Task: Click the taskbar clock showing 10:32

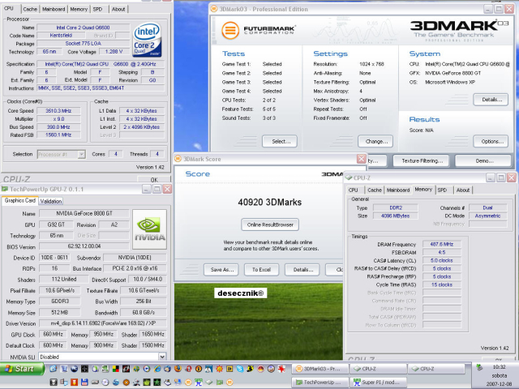Action: (x=500, y=367)
